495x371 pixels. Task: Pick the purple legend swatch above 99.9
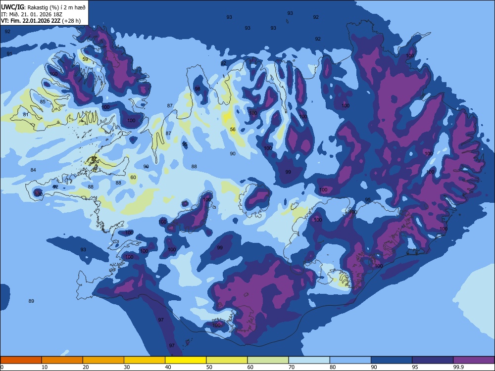tap(474, 360)
